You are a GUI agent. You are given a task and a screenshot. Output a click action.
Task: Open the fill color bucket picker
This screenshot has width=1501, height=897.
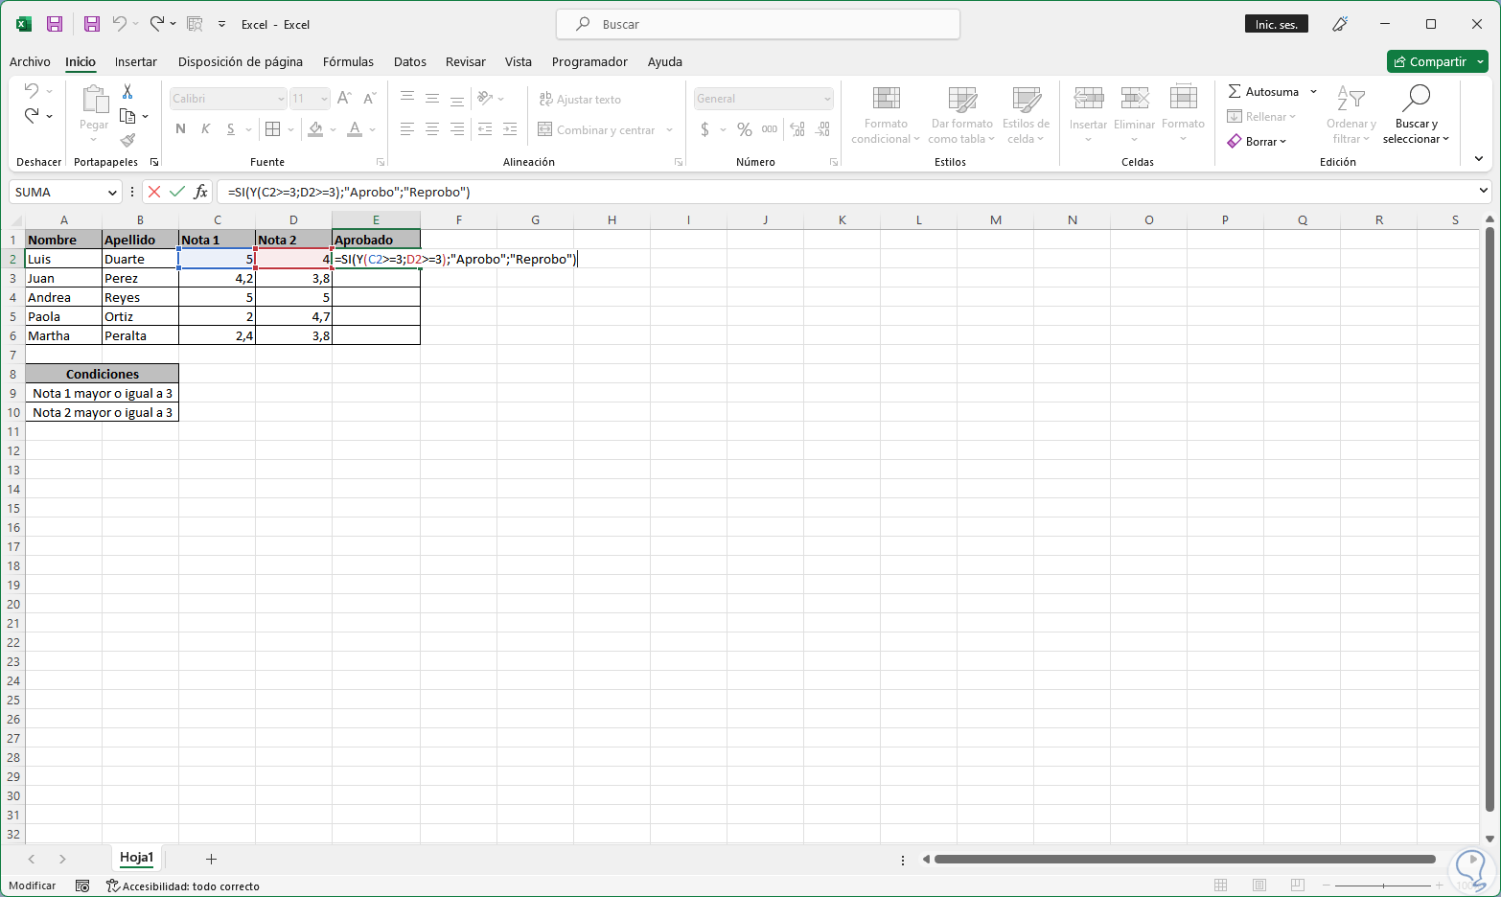click(315, 129)
